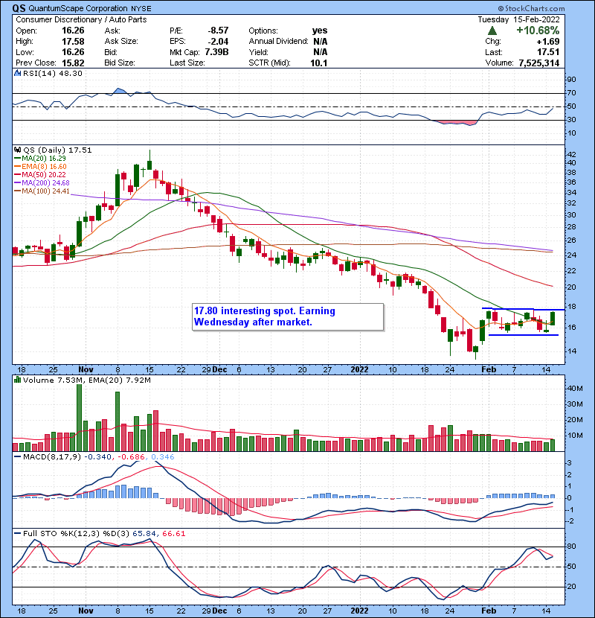Click the 17.80 interesting spot annotation box
The height and width of the screenshot is (618, 595).
[x=288, y=317]
